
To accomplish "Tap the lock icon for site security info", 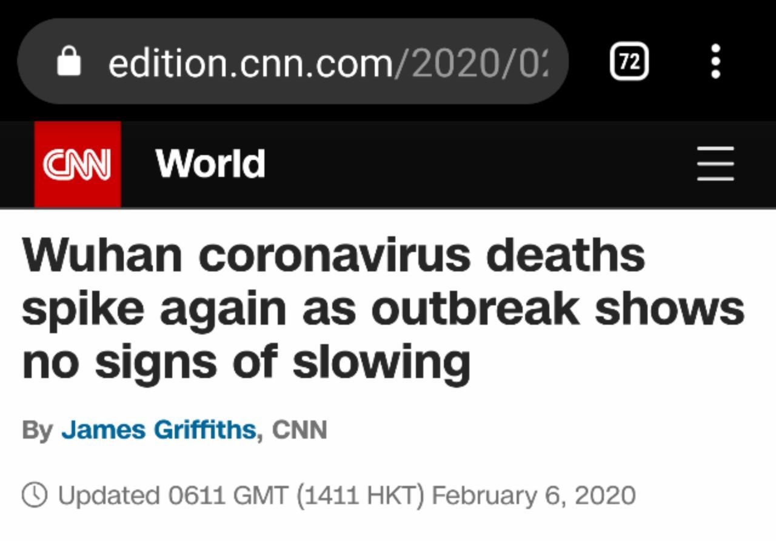I will click(69, 61).
